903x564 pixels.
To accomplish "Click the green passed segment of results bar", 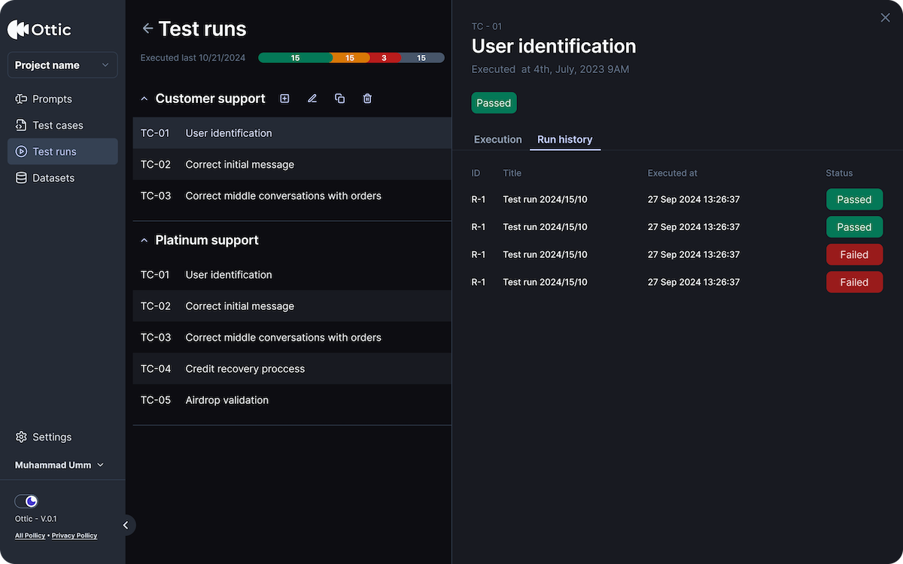I will (x=295, y=58).
